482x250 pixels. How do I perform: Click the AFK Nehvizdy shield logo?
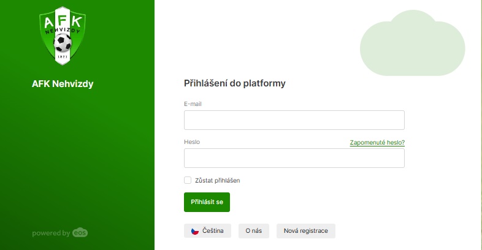coord(63,36)
